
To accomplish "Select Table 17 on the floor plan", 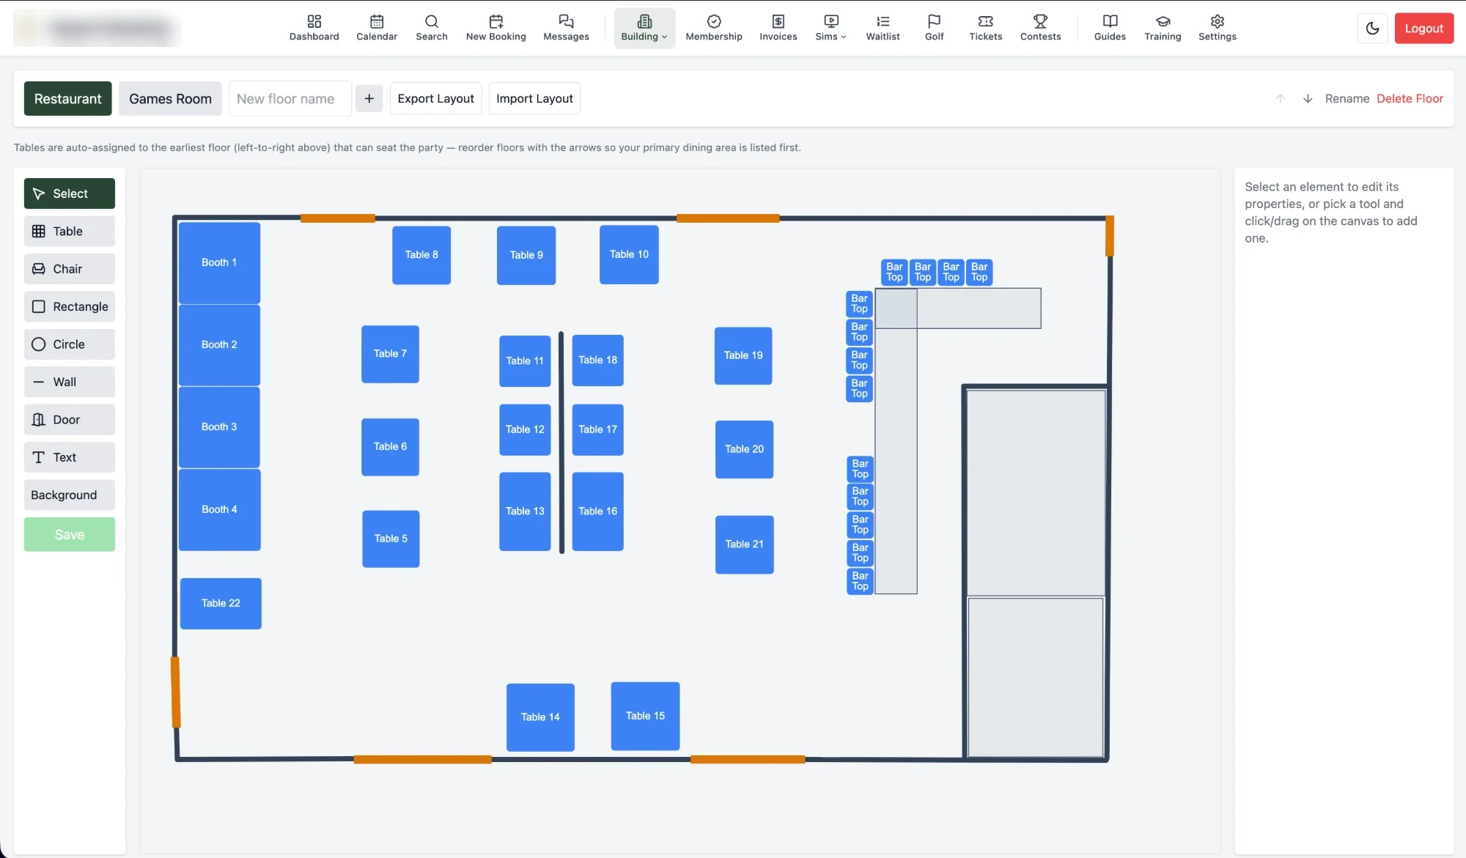I will pyautogui.click(x=597, y=429).
